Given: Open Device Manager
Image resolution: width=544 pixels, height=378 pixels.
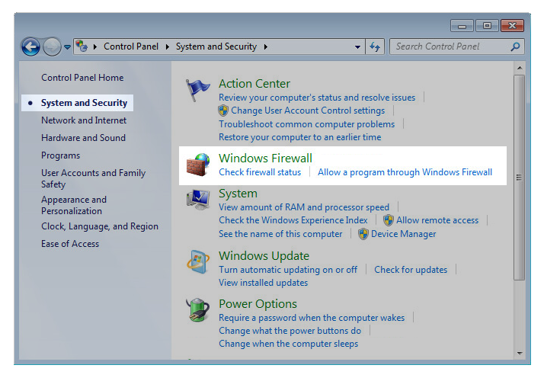Looking at the screenshot, I should click(x=404, y=234).
